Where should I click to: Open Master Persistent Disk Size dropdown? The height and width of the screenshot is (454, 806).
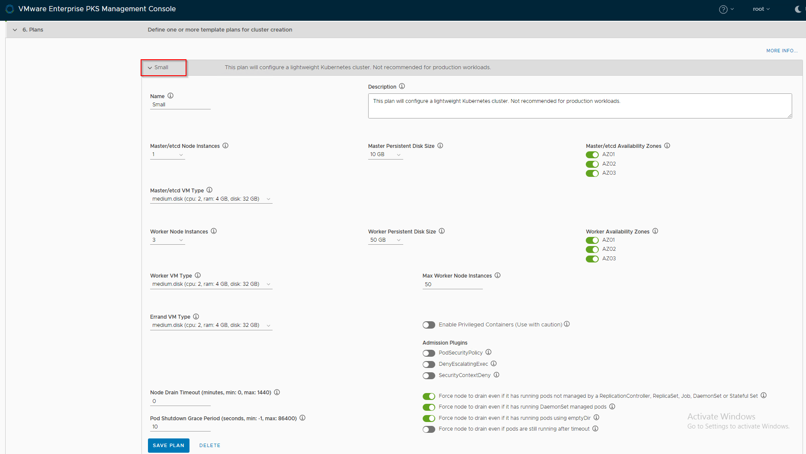385,154
